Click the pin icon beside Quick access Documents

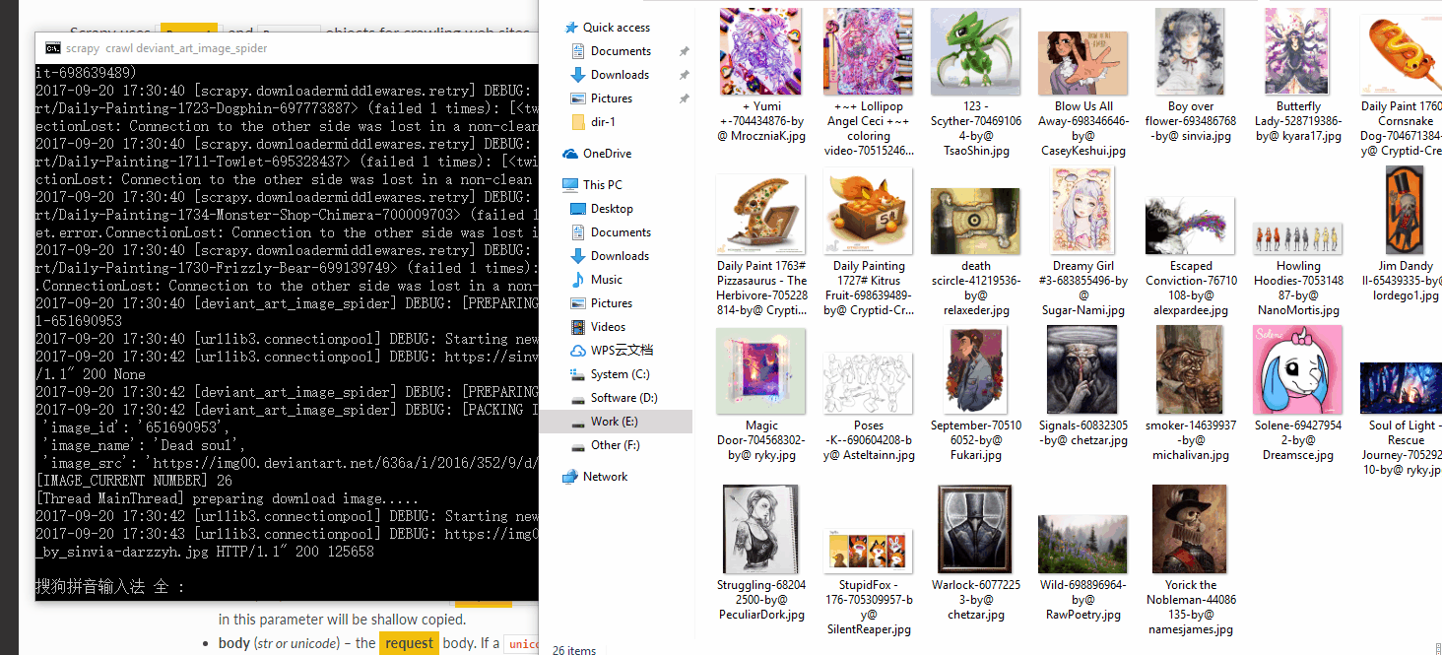tap(684, 51)
